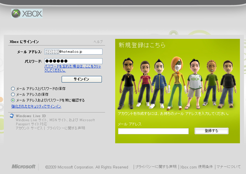Click the Microsoft logo in the footer
Viewport: 246px width, 174px height.
(x=23, y=167)
